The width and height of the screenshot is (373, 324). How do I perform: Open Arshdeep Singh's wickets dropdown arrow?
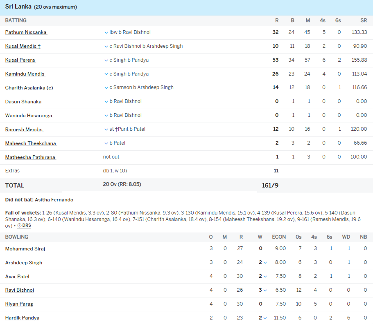[265, 263]
